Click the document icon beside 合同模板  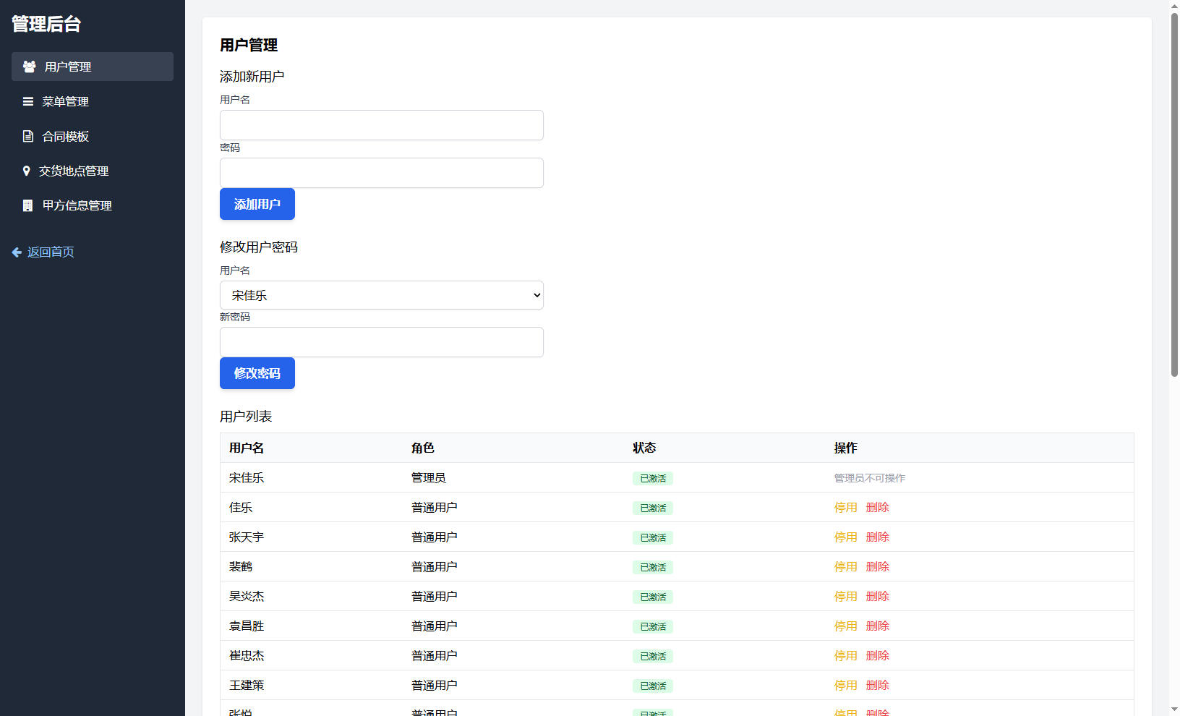[x=28, y=136]
